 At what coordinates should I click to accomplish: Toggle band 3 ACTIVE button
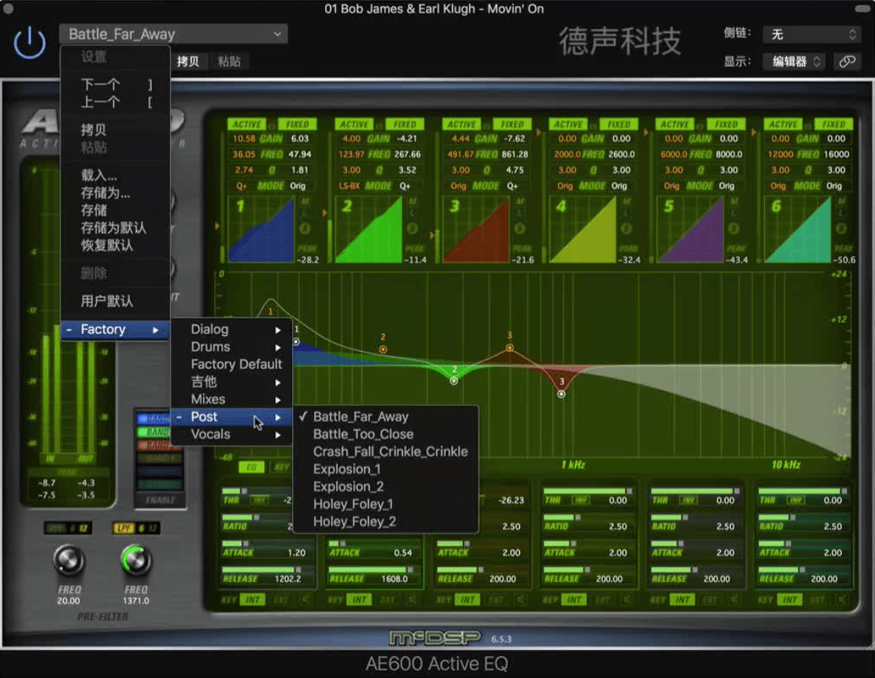point(462,124)
